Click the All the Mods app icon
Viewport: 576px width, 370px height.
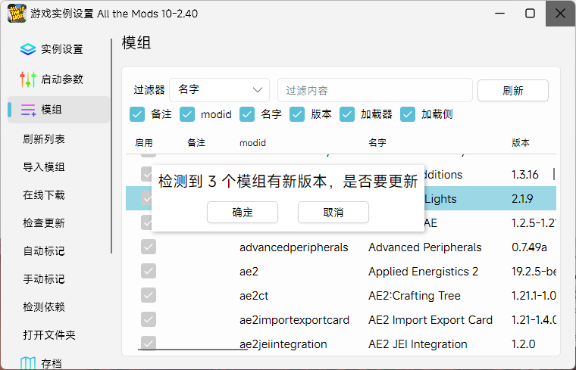point(16,14)
